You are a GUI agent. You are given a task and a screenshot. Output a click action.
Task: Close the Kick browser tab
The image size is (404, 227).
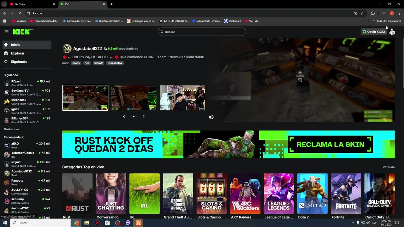[104, 4]
